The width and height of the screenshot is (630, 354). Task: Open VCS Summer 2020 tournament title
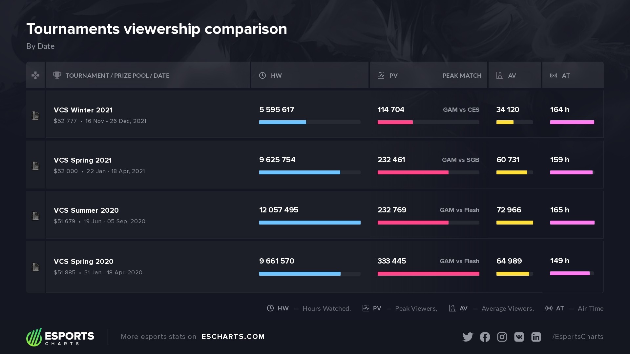click(86, 210)
